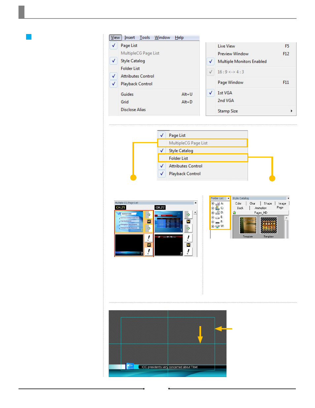This screenshot has width=315, height=408.
Task: Click the M icon beside CH.22 page 1
Action: (x=188, y=221)
